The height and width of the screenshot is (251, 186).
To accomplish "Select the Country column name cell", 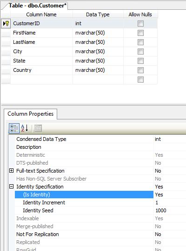I will [x=41, y=70].
